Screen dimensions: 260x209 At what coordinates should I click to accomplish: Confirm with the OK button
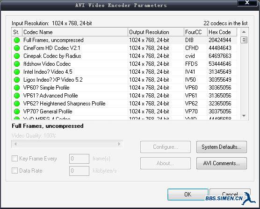[x=188, y=195]
